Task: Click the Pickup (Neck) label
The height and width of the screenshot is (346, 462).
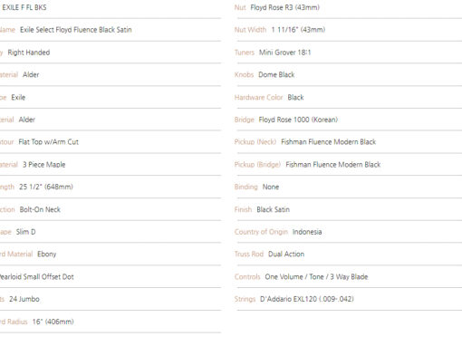Action: (255, 142)
